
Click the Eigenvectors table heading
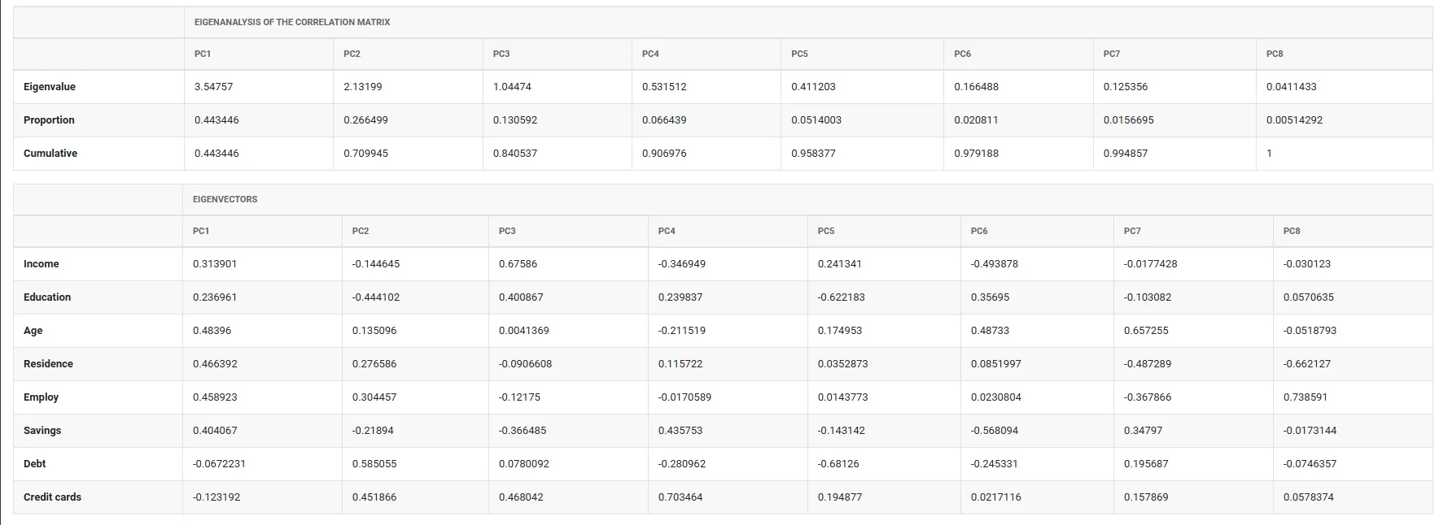pos(225,199)
